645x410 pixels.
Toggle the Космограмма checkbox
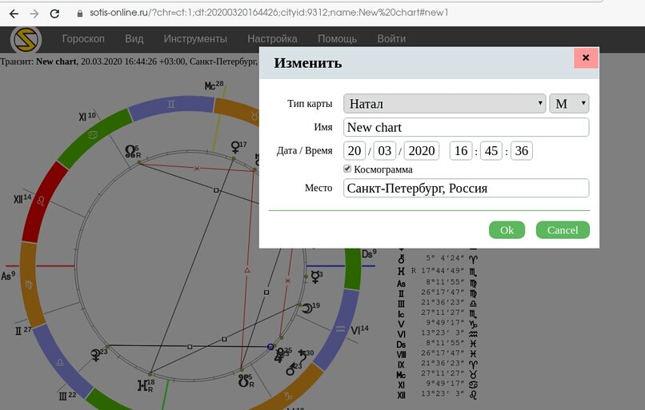347,169
